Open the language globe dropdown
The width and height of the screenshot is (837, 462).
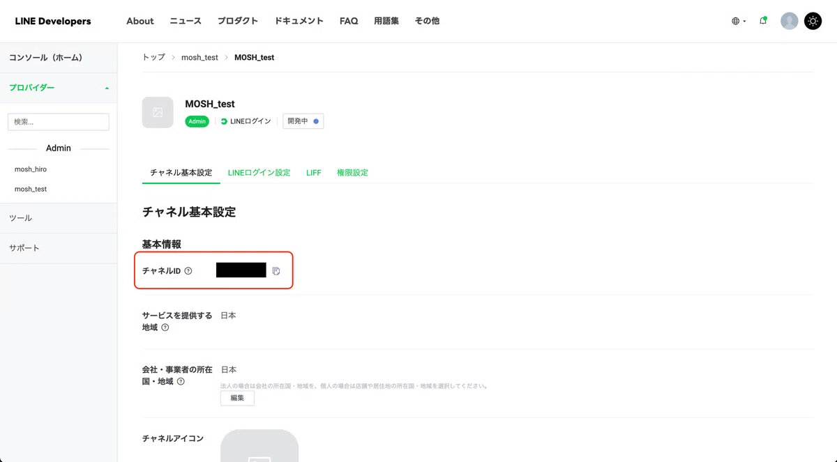point(739,21)
